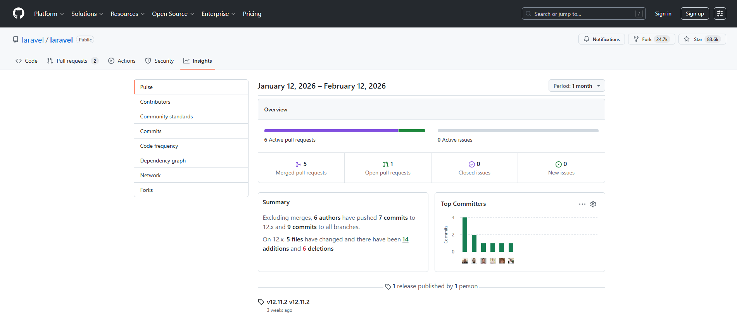Click the pull request icon in tabs

tap(50, 61)
